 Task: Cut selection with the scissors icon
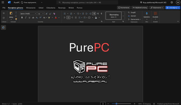pyautogui.click(x=16, y=12)
